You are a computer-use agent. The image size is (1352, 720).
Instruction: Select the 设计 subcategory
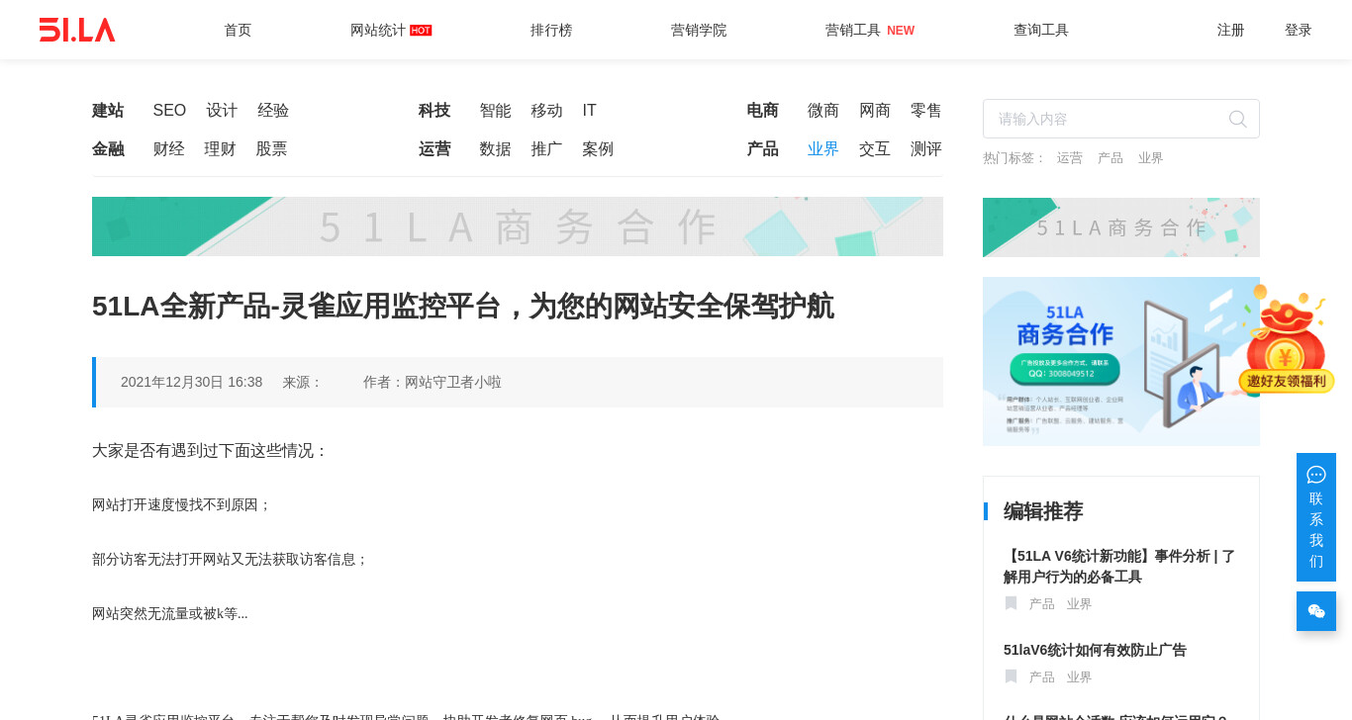[222, 111]
